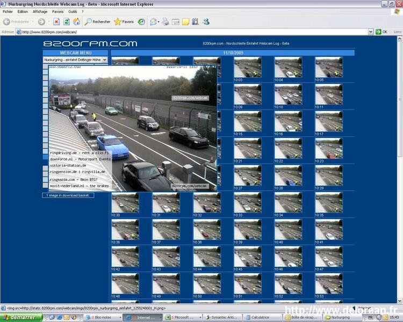Open Rechercher search in the toolbar
Viewport: 403px width, 322px height.
(98, 22)
